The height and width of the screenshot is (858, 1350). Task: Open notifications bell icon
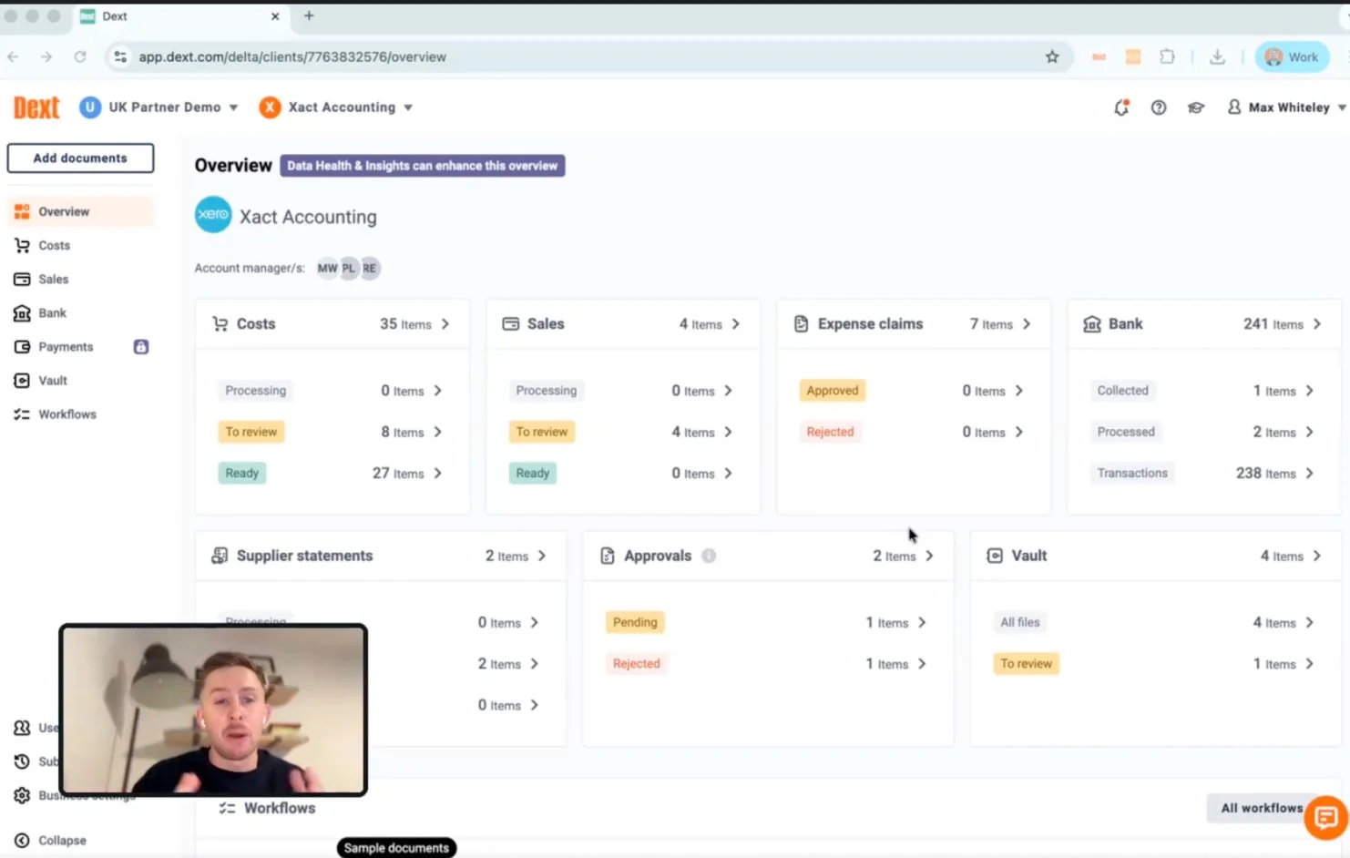[1121, 107]
